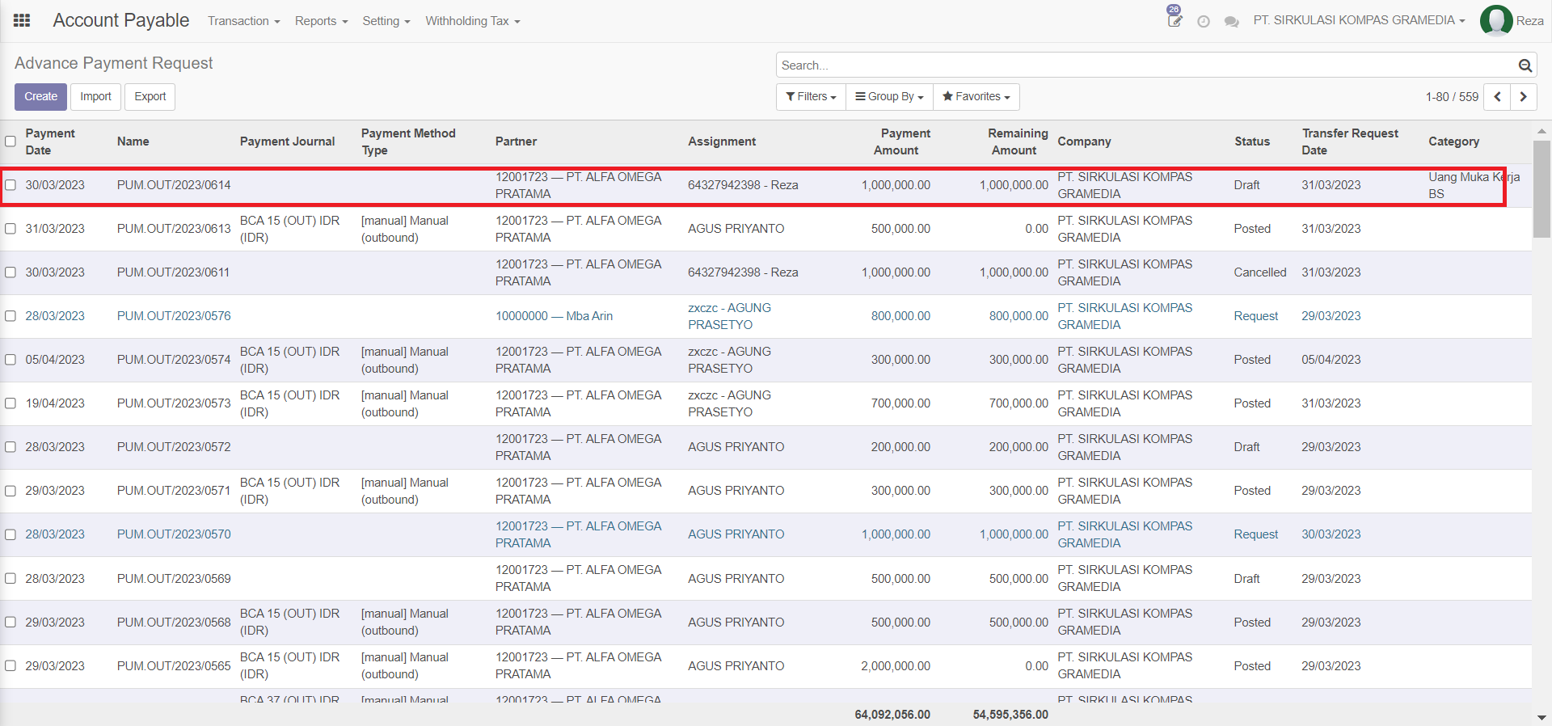Go to next page arrow
1552x726 pixels.
click(x=1524, y=97)
